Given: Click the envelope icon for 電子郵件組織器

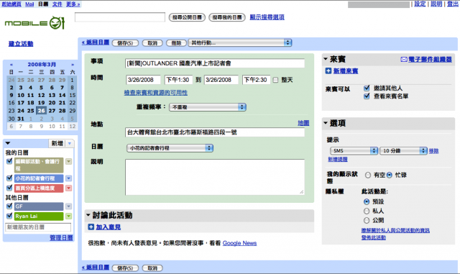Looking at the screenshot, I should (x=404, y=60).
